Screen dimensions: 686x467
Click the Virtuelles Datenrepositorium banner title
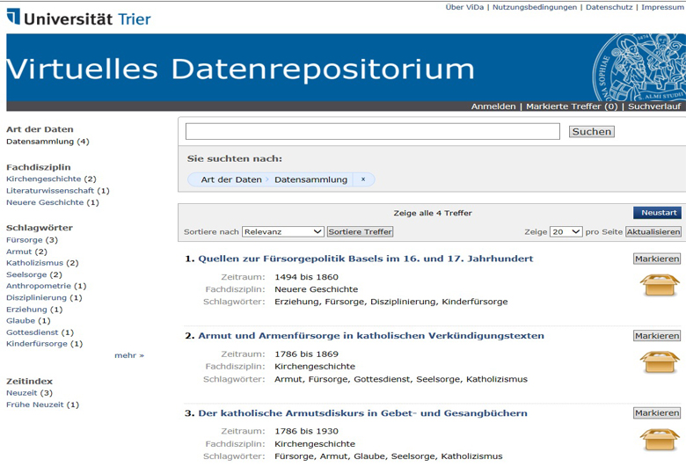pyautogui.click(x=240, y=69)
